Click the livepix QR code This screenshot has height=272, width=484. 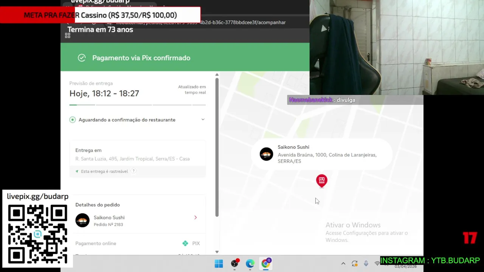tap(37, 234)
